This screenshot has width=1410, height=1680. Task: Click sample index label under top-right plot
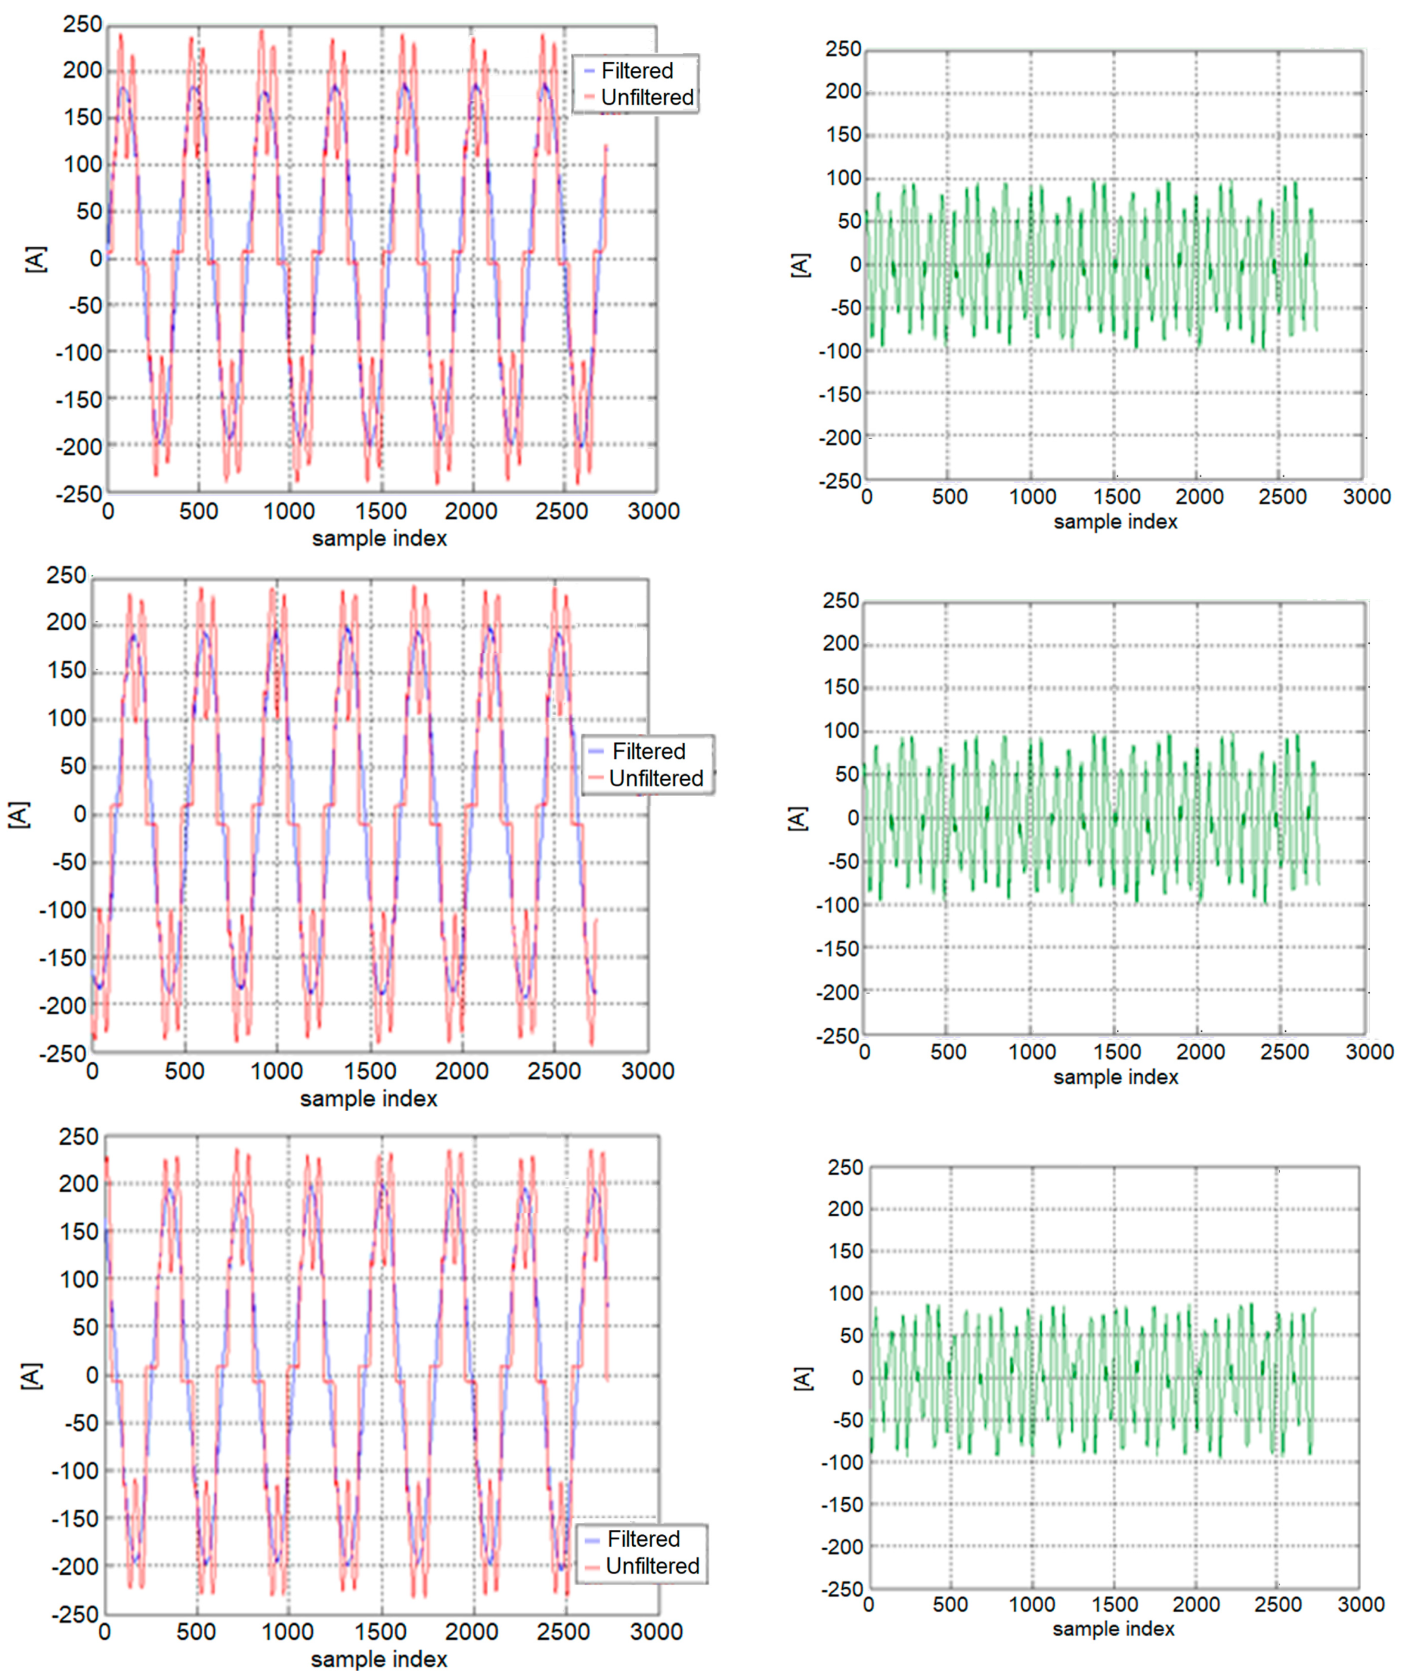click(x=1115, y=521)
